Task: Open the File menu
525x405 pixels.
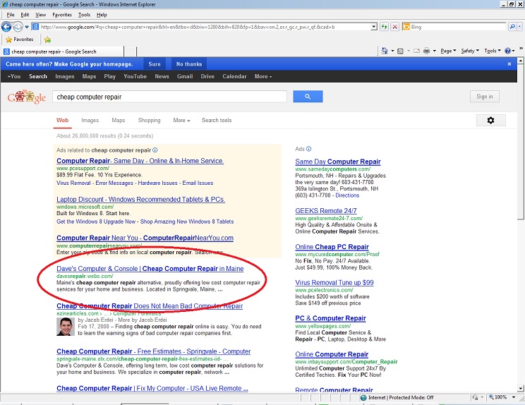Action: [x=11, y=15]
